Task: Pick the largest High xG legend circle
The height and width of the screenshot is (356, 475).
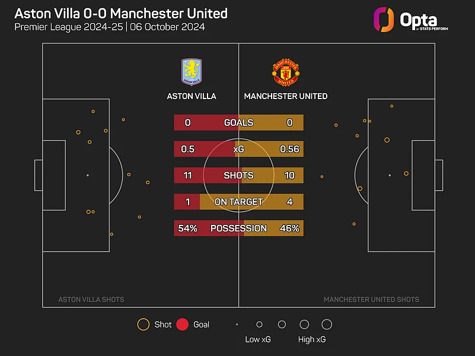Action: pyautogui.click(x=327, y=325)
